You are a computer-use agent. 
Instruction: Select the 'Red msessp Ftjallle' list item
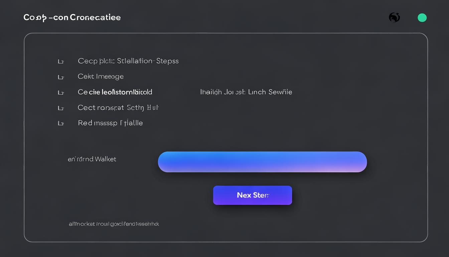pyautogui.click(x=110, y=123)
